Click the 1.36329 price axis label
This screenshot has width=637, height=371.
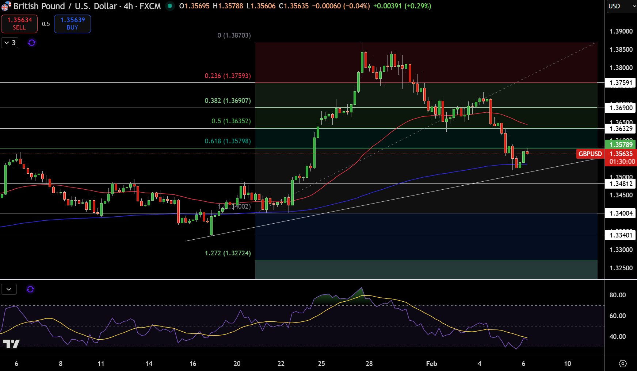[621, 129]
